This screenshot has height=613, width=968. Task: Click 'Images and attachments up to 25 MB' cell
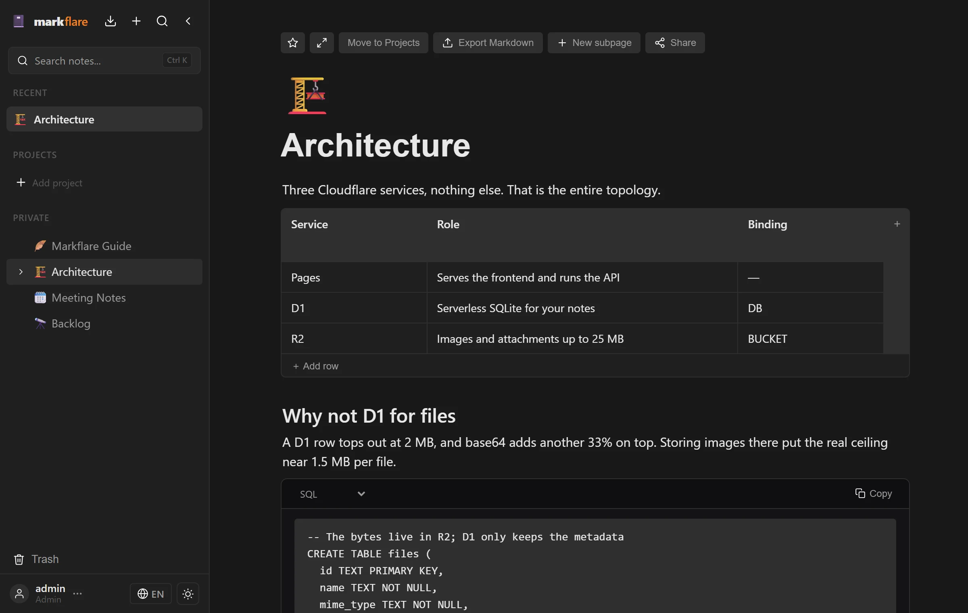coord(582,339)
